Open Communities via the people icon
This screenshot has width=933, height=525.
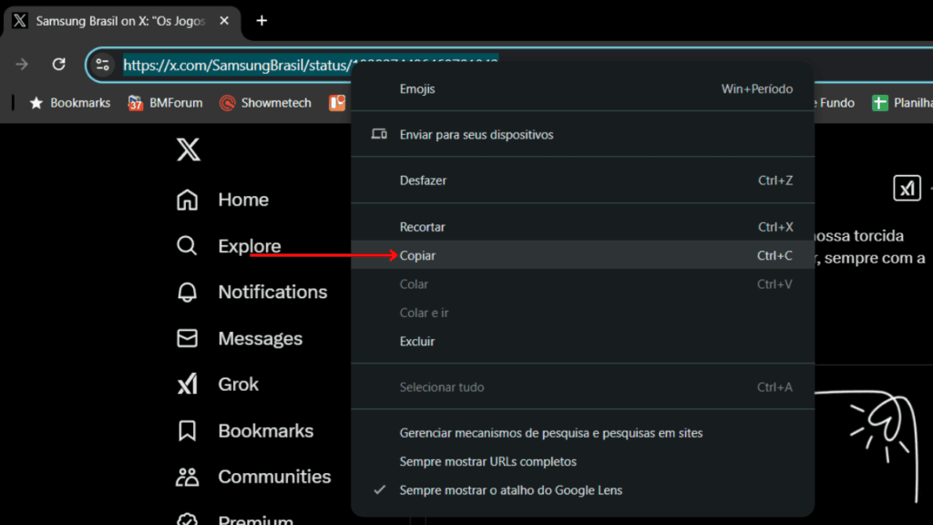tap(188, 477)
